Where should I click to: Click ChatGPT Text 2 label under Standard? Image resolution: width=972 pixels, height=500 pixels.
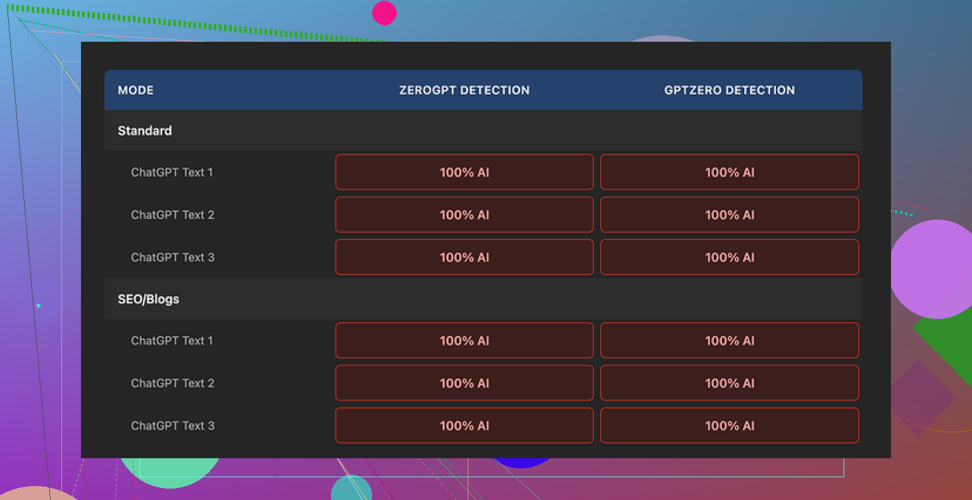pos(172,215)
